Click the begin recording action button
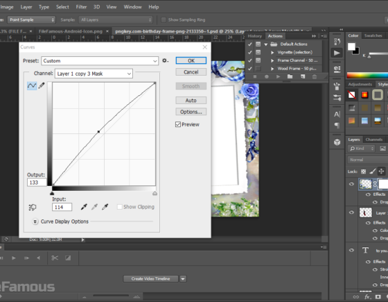This screenshot has height=302, width=388. (x=267, y=76)
